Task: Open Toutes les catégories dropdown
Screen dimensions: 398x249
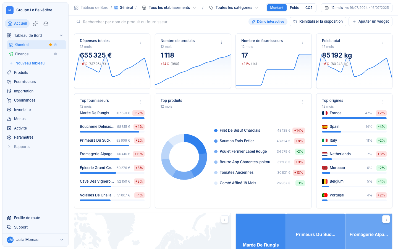Action: pos(234,8)
